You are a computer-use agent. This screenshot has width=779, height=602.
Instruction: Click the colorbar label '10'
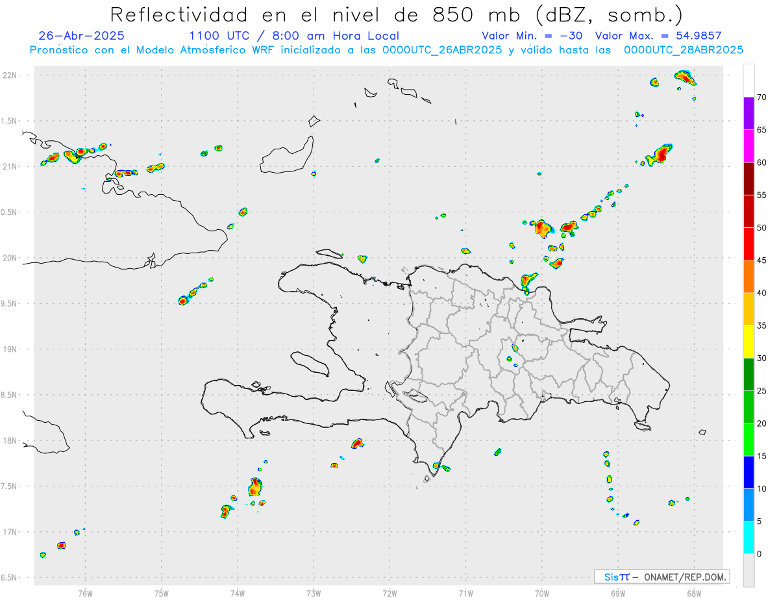click(x=761, y=488)
